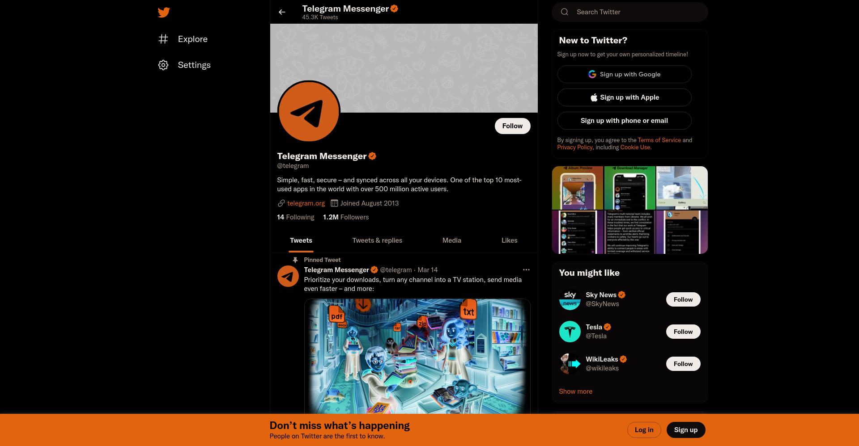
Task: Click the search magnifier icon
Action: [565, 12]
